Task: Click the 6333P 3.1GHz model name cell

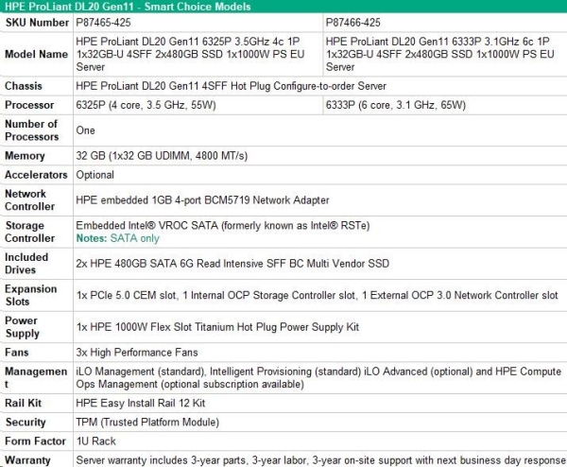Action: [x=442, y=54]
